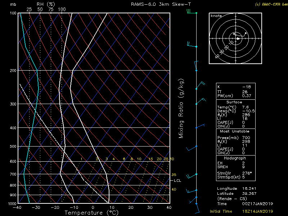Click the '30' temperature axis label

point(150,208)
